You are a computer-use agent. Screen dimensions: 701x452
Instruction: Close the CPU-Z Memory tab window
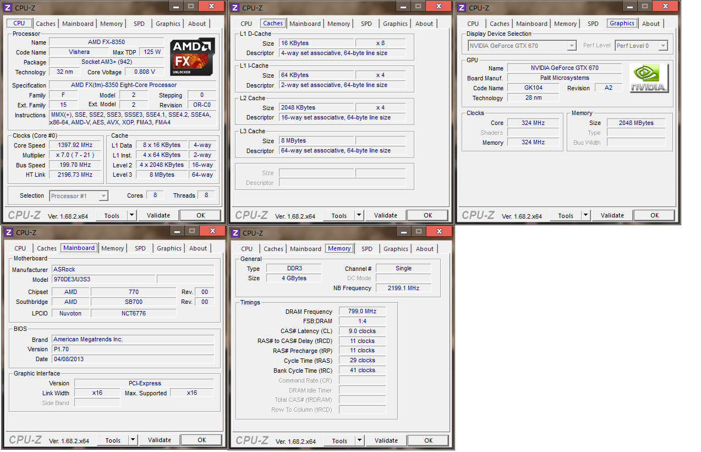click(438, 231)
